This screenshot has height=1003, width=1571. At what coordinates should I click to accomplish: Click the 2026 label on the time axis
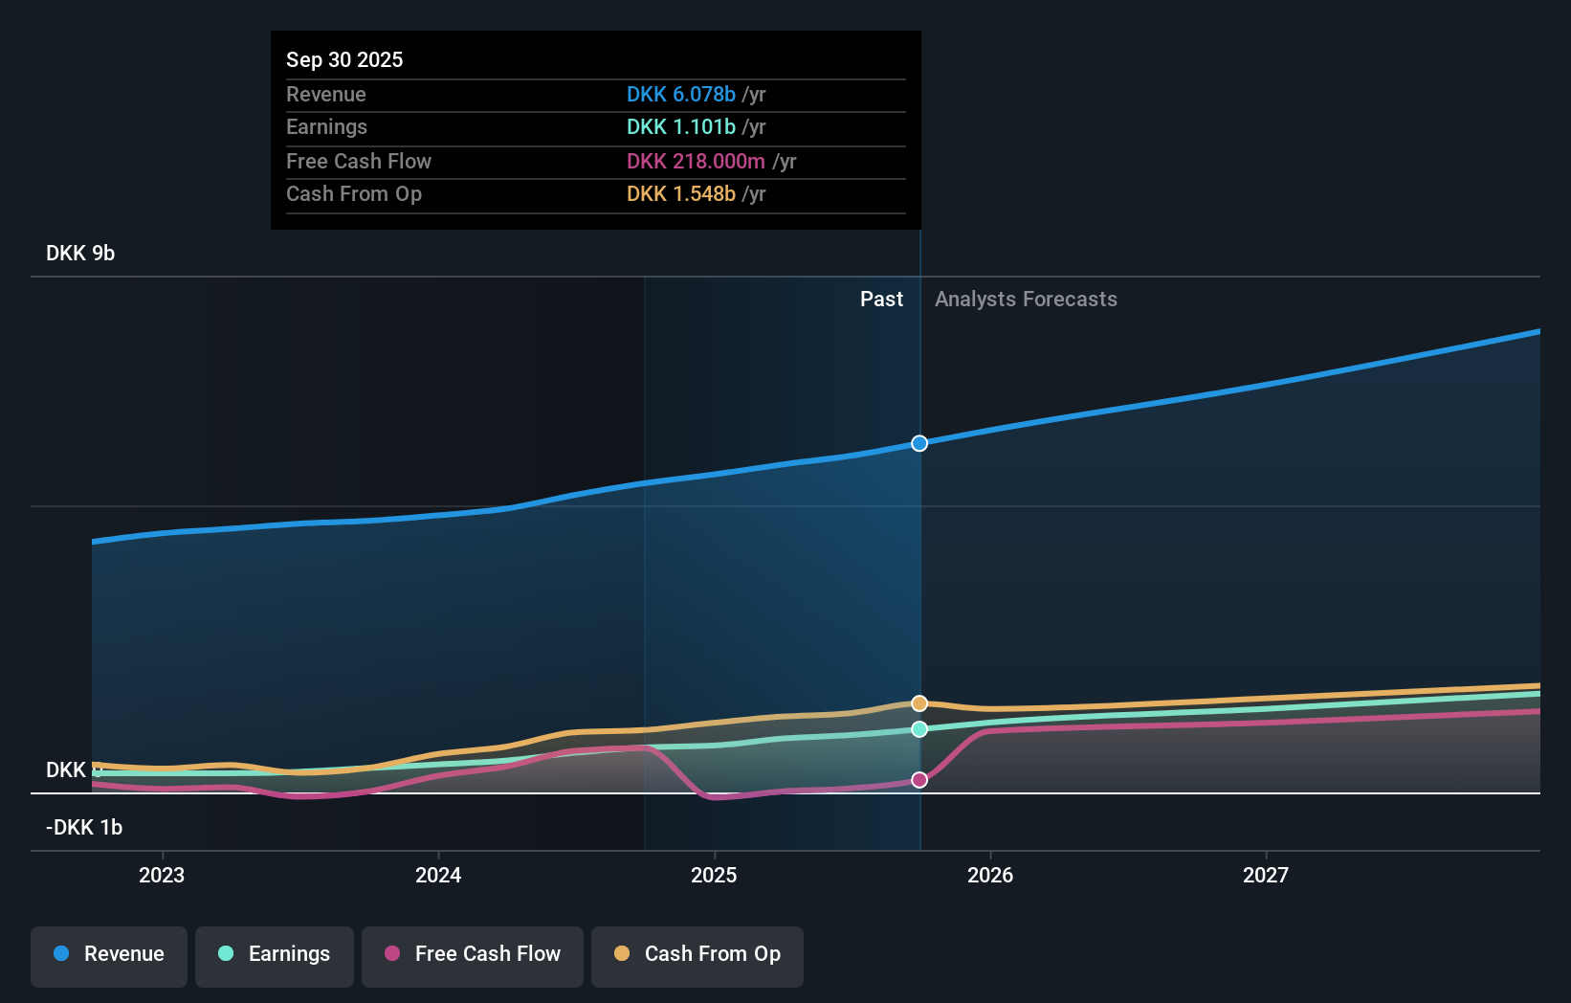991,875
